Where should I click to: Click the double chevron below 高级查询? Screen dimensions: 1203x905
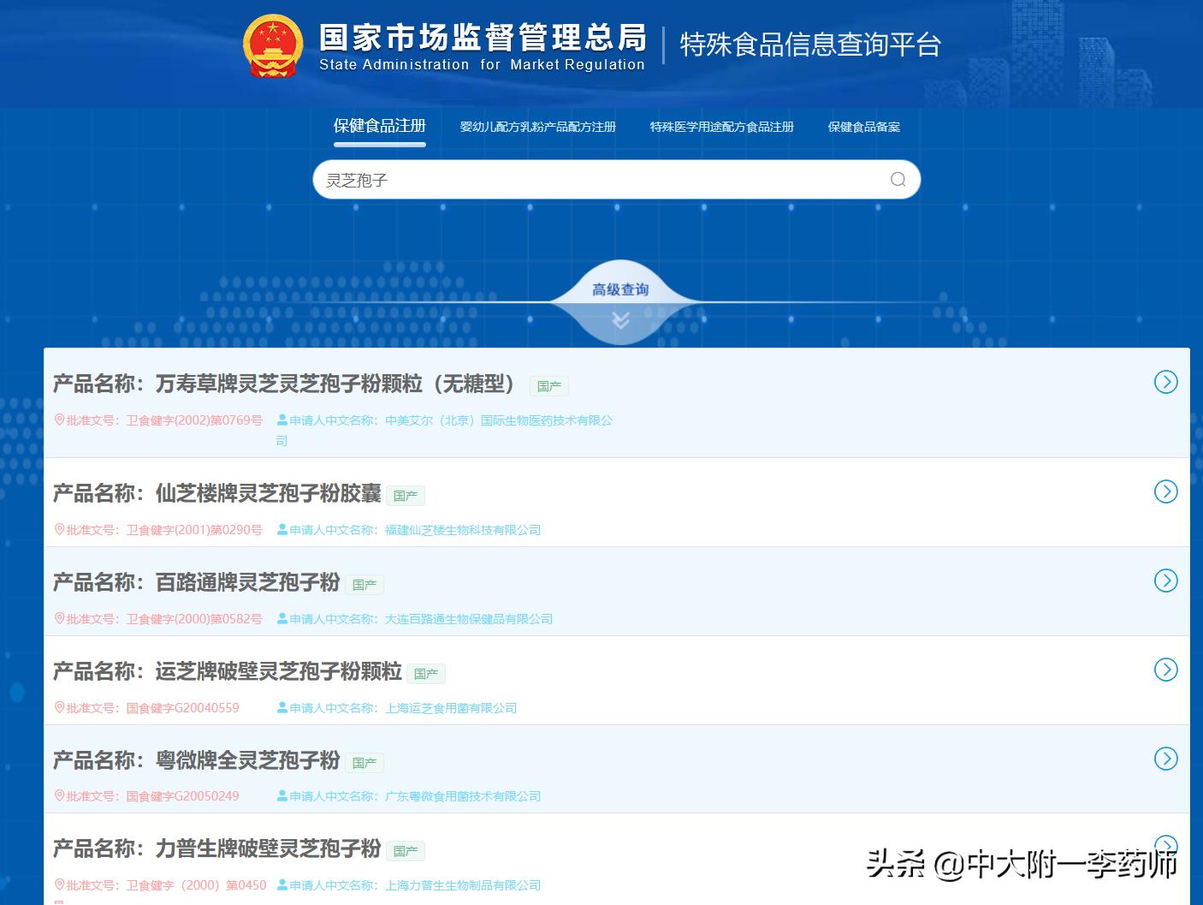coord(619,320)
